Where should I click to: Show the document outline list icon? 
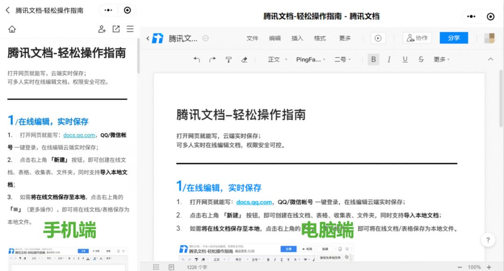[156, 267]
